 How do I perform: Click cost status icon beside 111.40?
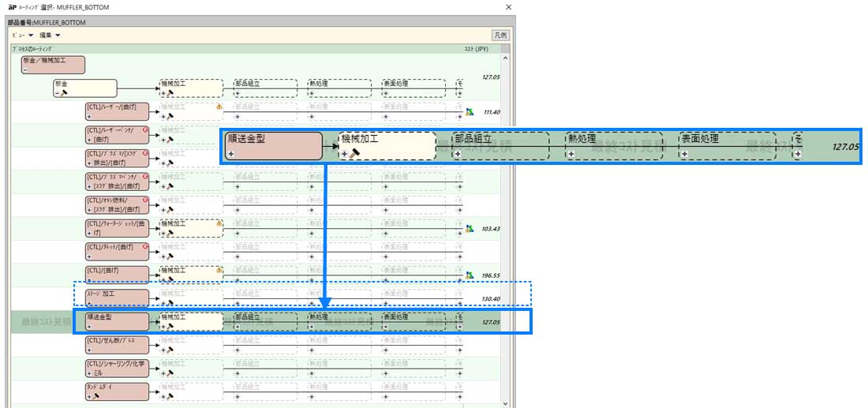click(x=470, y=112)
